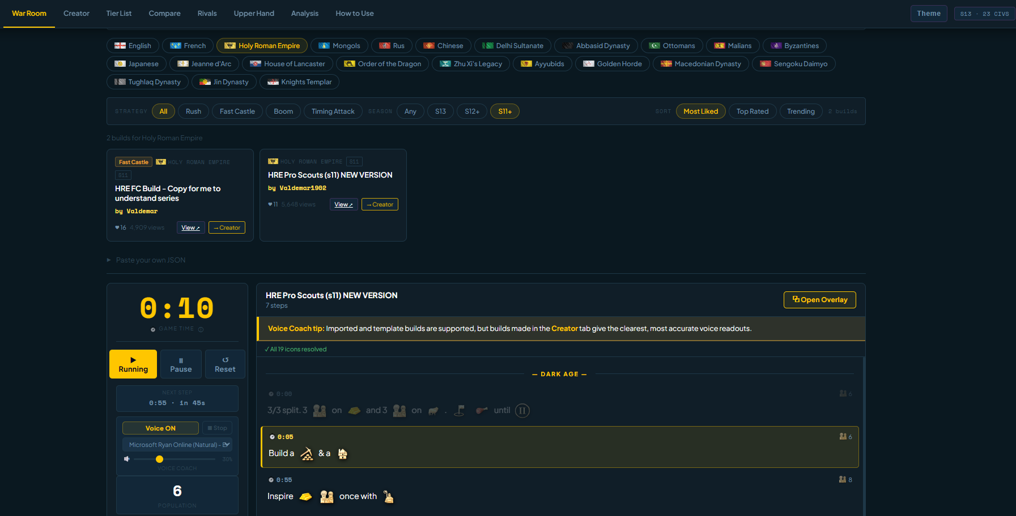The image size is (1016, 516).
Task: Click the Open Overlay button
Action: (820, 300)
